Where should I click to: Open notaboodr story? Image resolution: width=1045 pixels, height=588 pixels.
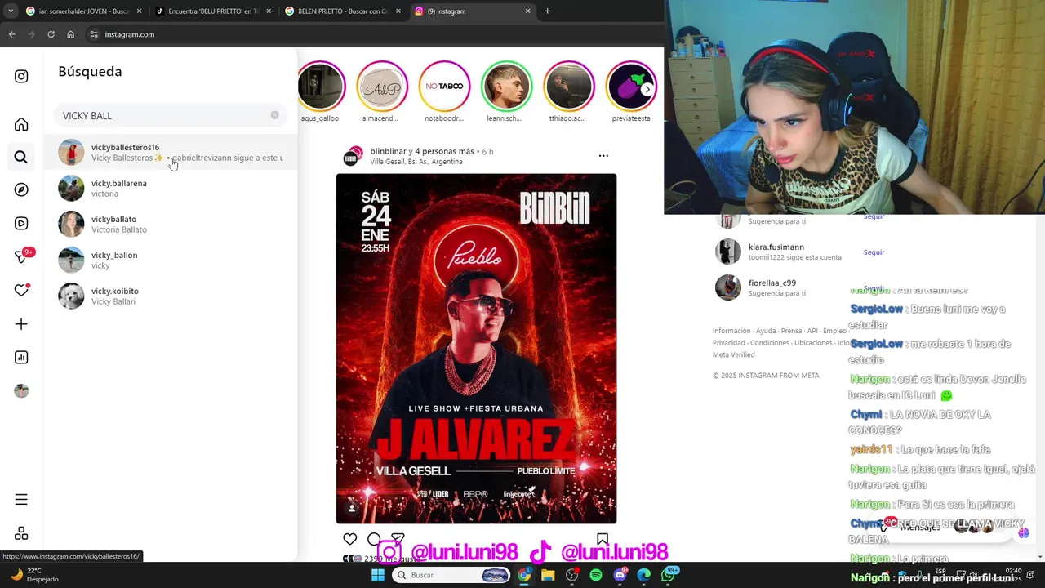444,92
